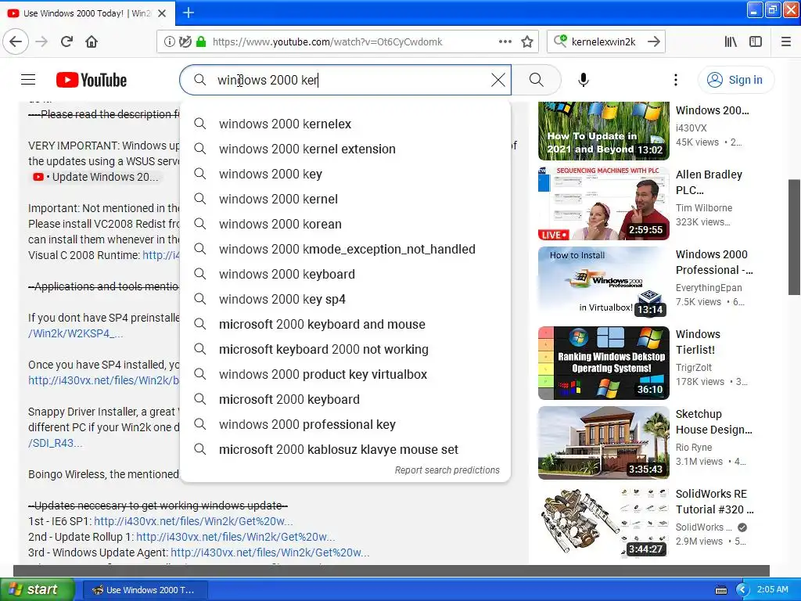Reload the current page

(x=66, y=41)
